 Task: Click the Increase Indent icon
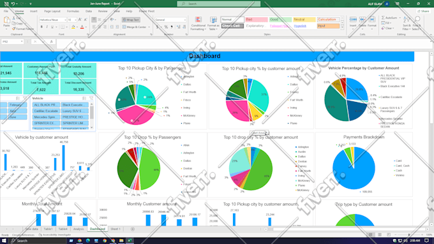click(117, 27)
